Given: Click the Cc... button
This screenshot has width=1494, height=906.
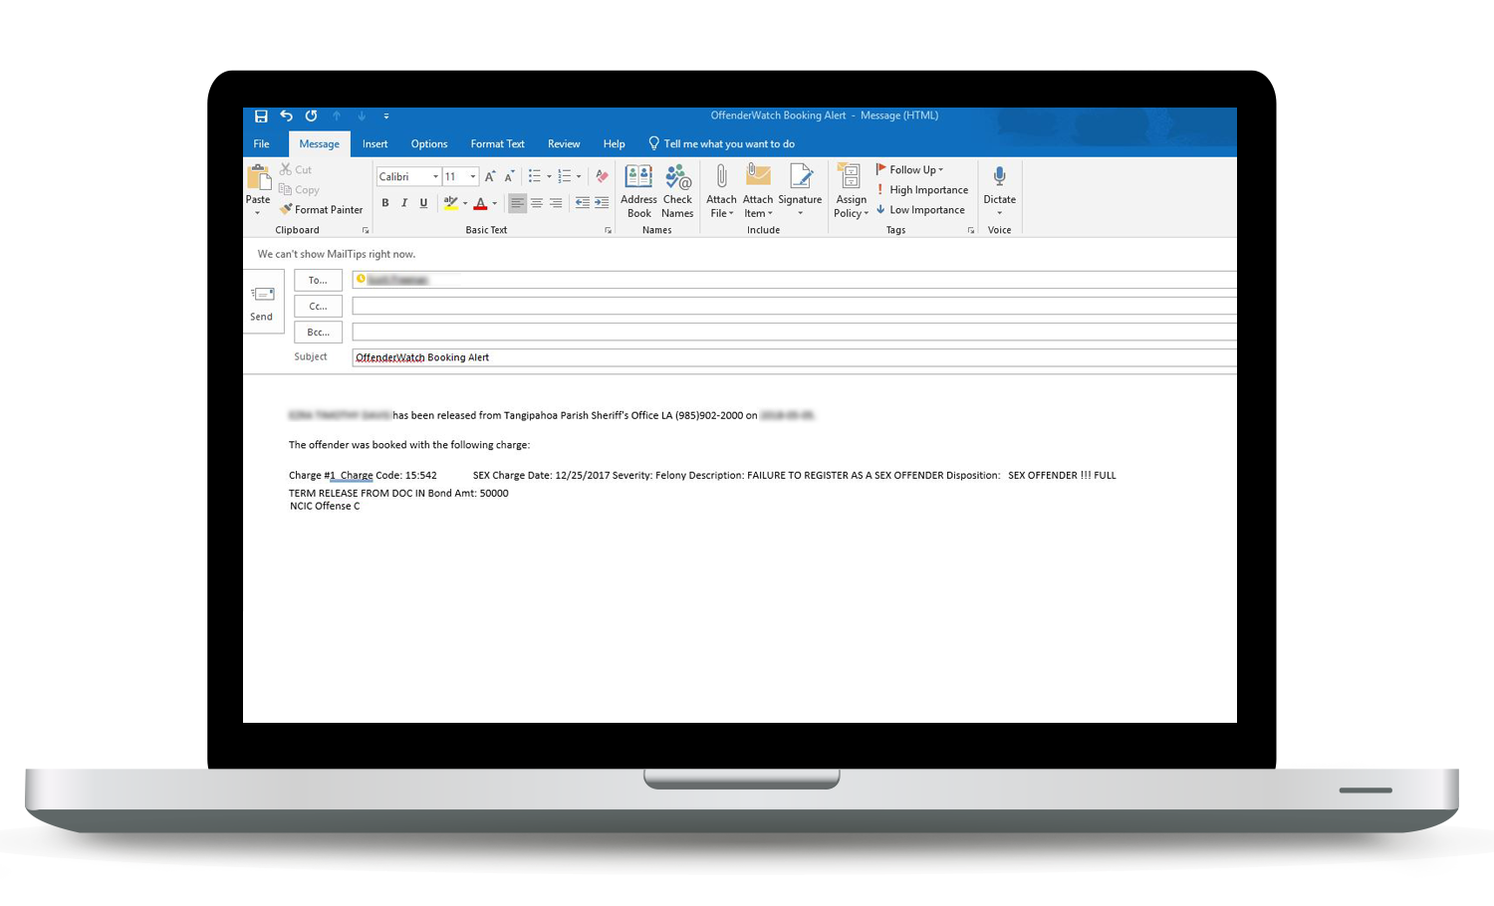Looking at the screenshot, I should [x=318, y=307].
